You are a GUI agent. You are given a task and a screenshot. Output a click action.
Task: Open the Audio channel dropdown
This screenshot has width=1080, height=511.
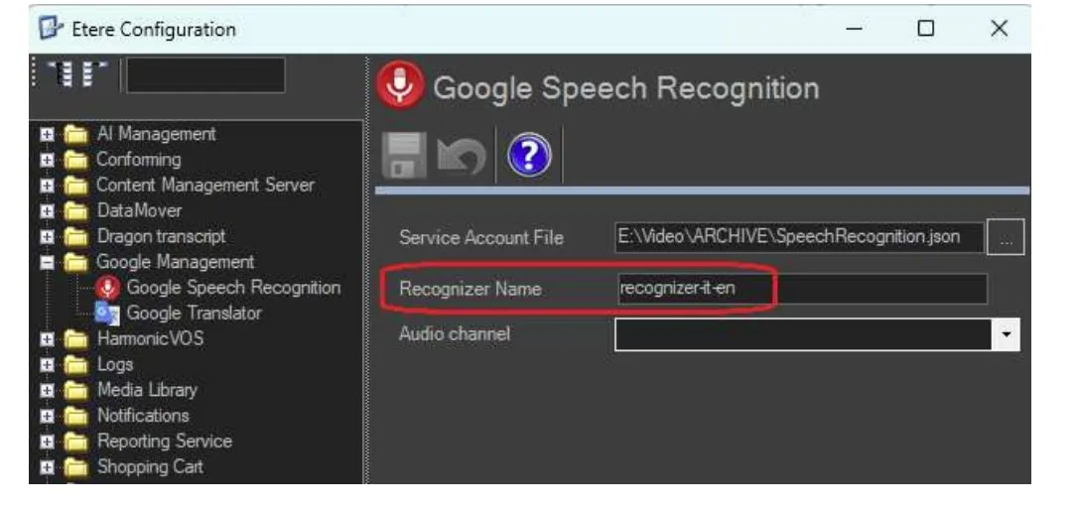click(x=1008, y=335)
